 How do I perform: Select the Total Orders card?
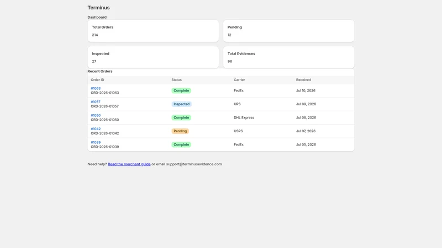[153, 31]
